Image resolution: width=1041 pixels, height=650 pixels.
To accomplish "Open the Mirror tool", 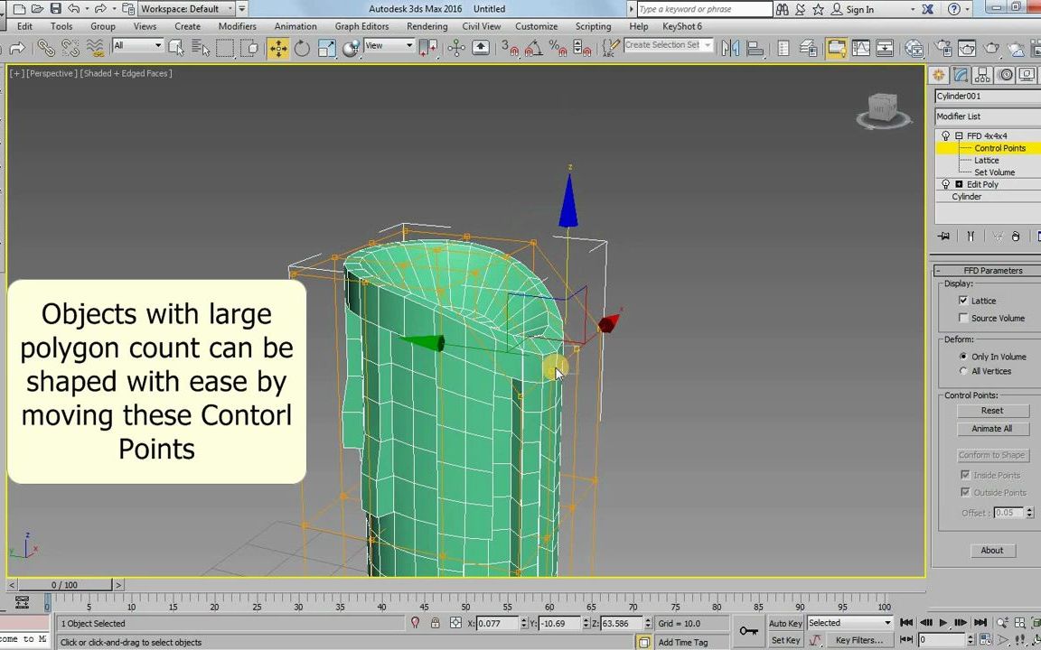I will coord(728,45).
